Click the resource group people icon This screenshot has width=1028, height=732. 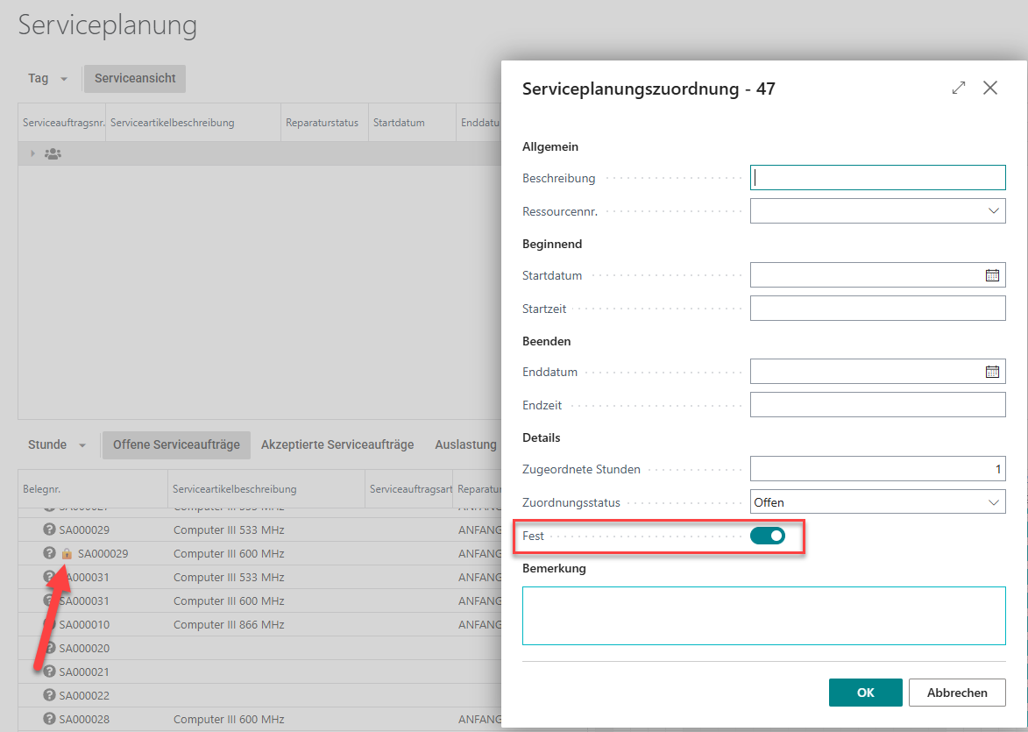tap(53, 154)
